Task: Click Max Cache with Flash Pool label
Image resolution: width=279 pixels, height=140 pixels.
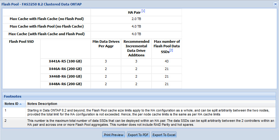Action: (47, 26)
